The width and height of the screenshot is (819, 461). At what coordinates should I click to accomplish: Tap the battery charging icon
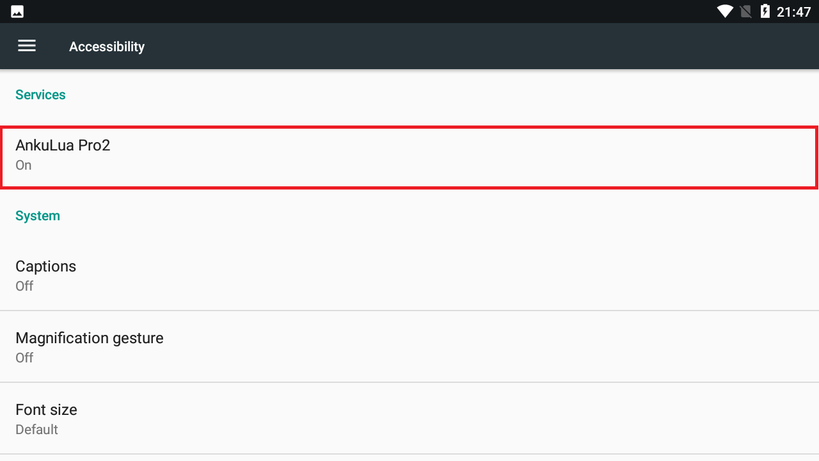coord(765,12)
